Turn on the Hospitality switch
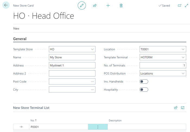 [144, 89]
